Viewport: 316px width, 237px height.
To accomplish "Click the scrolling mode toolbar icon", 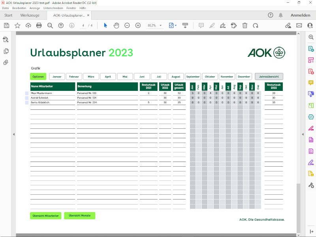I will click(185, 25).
